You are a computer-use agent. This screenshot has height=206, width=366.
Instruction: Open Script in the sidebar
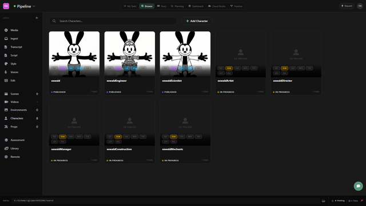21,56
